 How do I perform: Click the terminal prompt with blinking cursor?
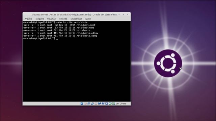tap(40, 39)
